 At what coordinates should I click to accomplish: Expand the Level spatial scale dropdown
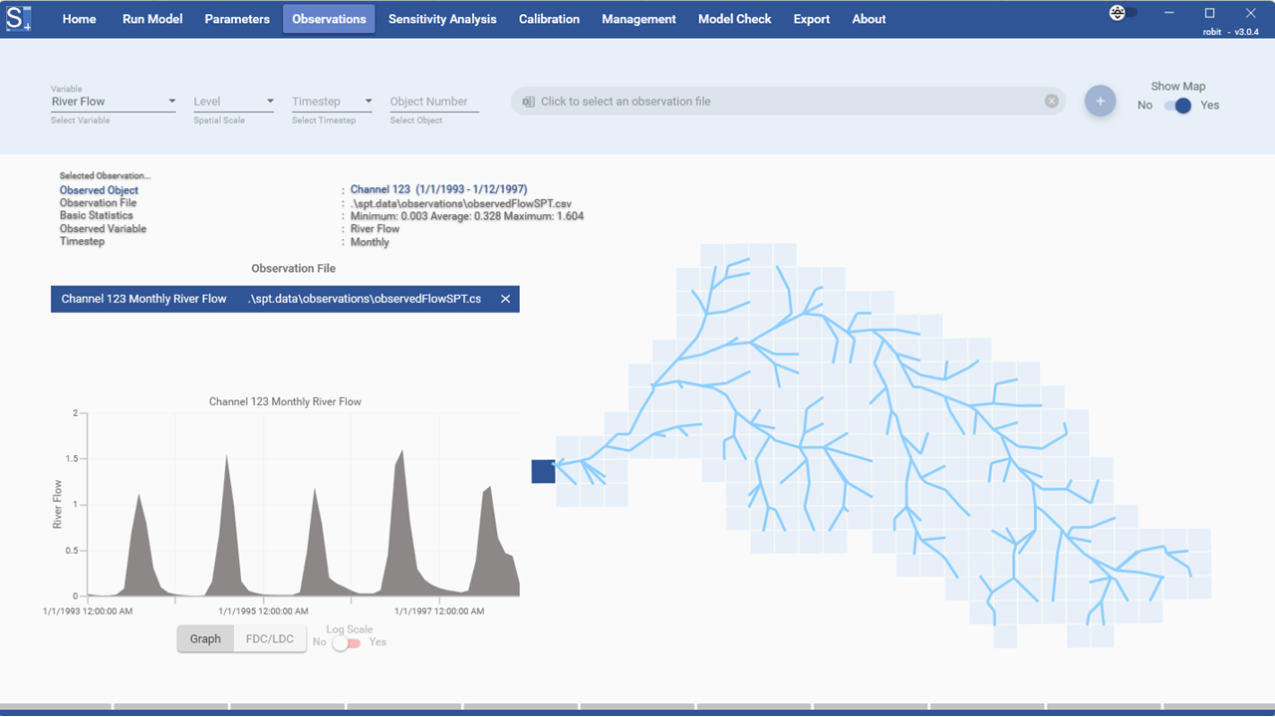point(234,102)
